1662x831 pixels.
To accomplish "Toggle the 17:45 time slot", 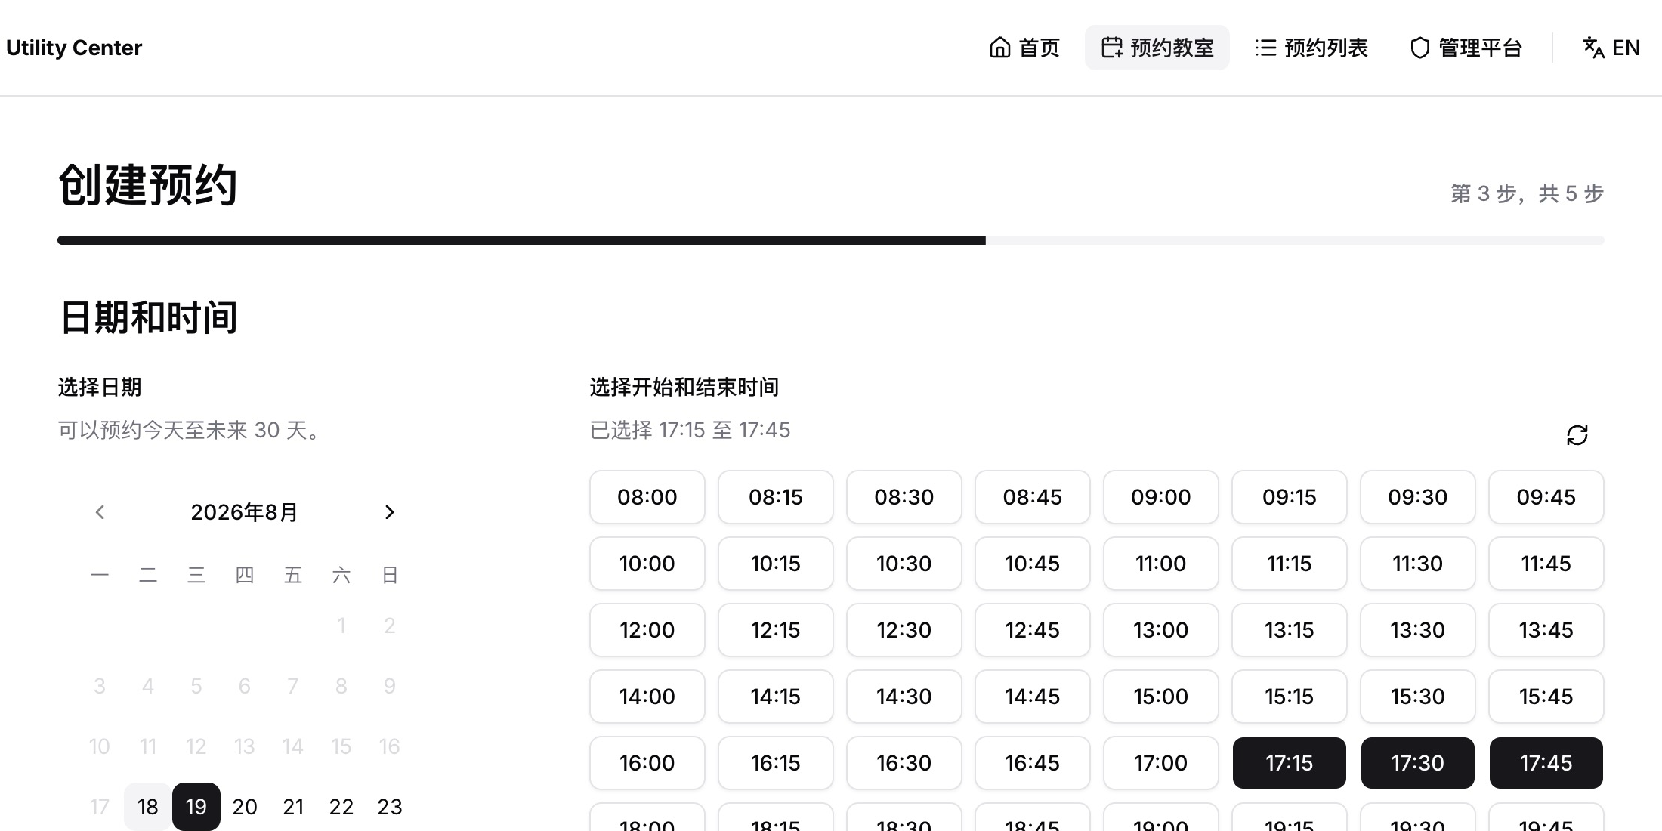I will click(1546, 763).
